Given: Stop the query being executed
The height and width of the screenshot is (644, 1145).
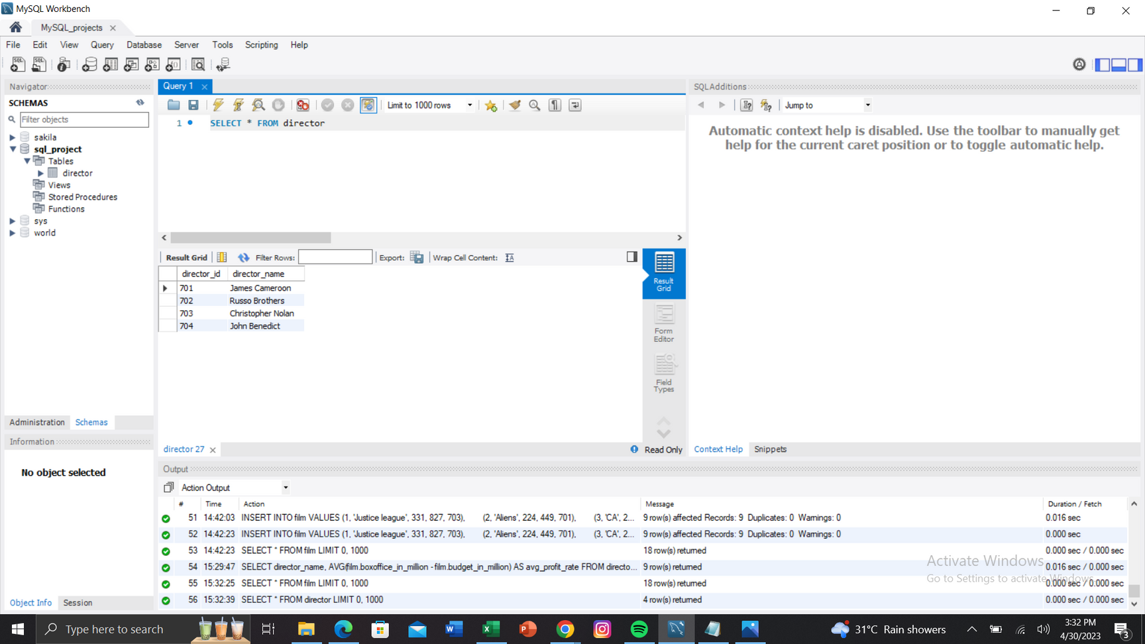Looking at the screenshot, I should 278,105.
